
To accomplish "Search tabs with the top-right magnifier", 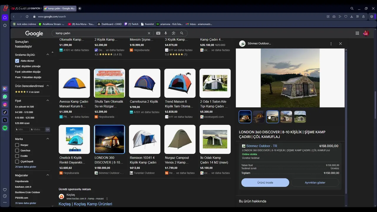I will [x=352, y=9].
